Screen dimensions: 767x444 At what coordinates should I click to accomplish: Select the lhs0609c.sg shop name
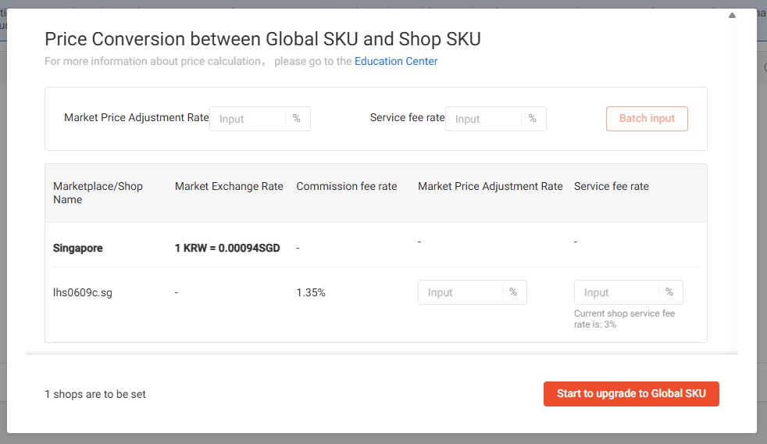click(x=83, y=292)
